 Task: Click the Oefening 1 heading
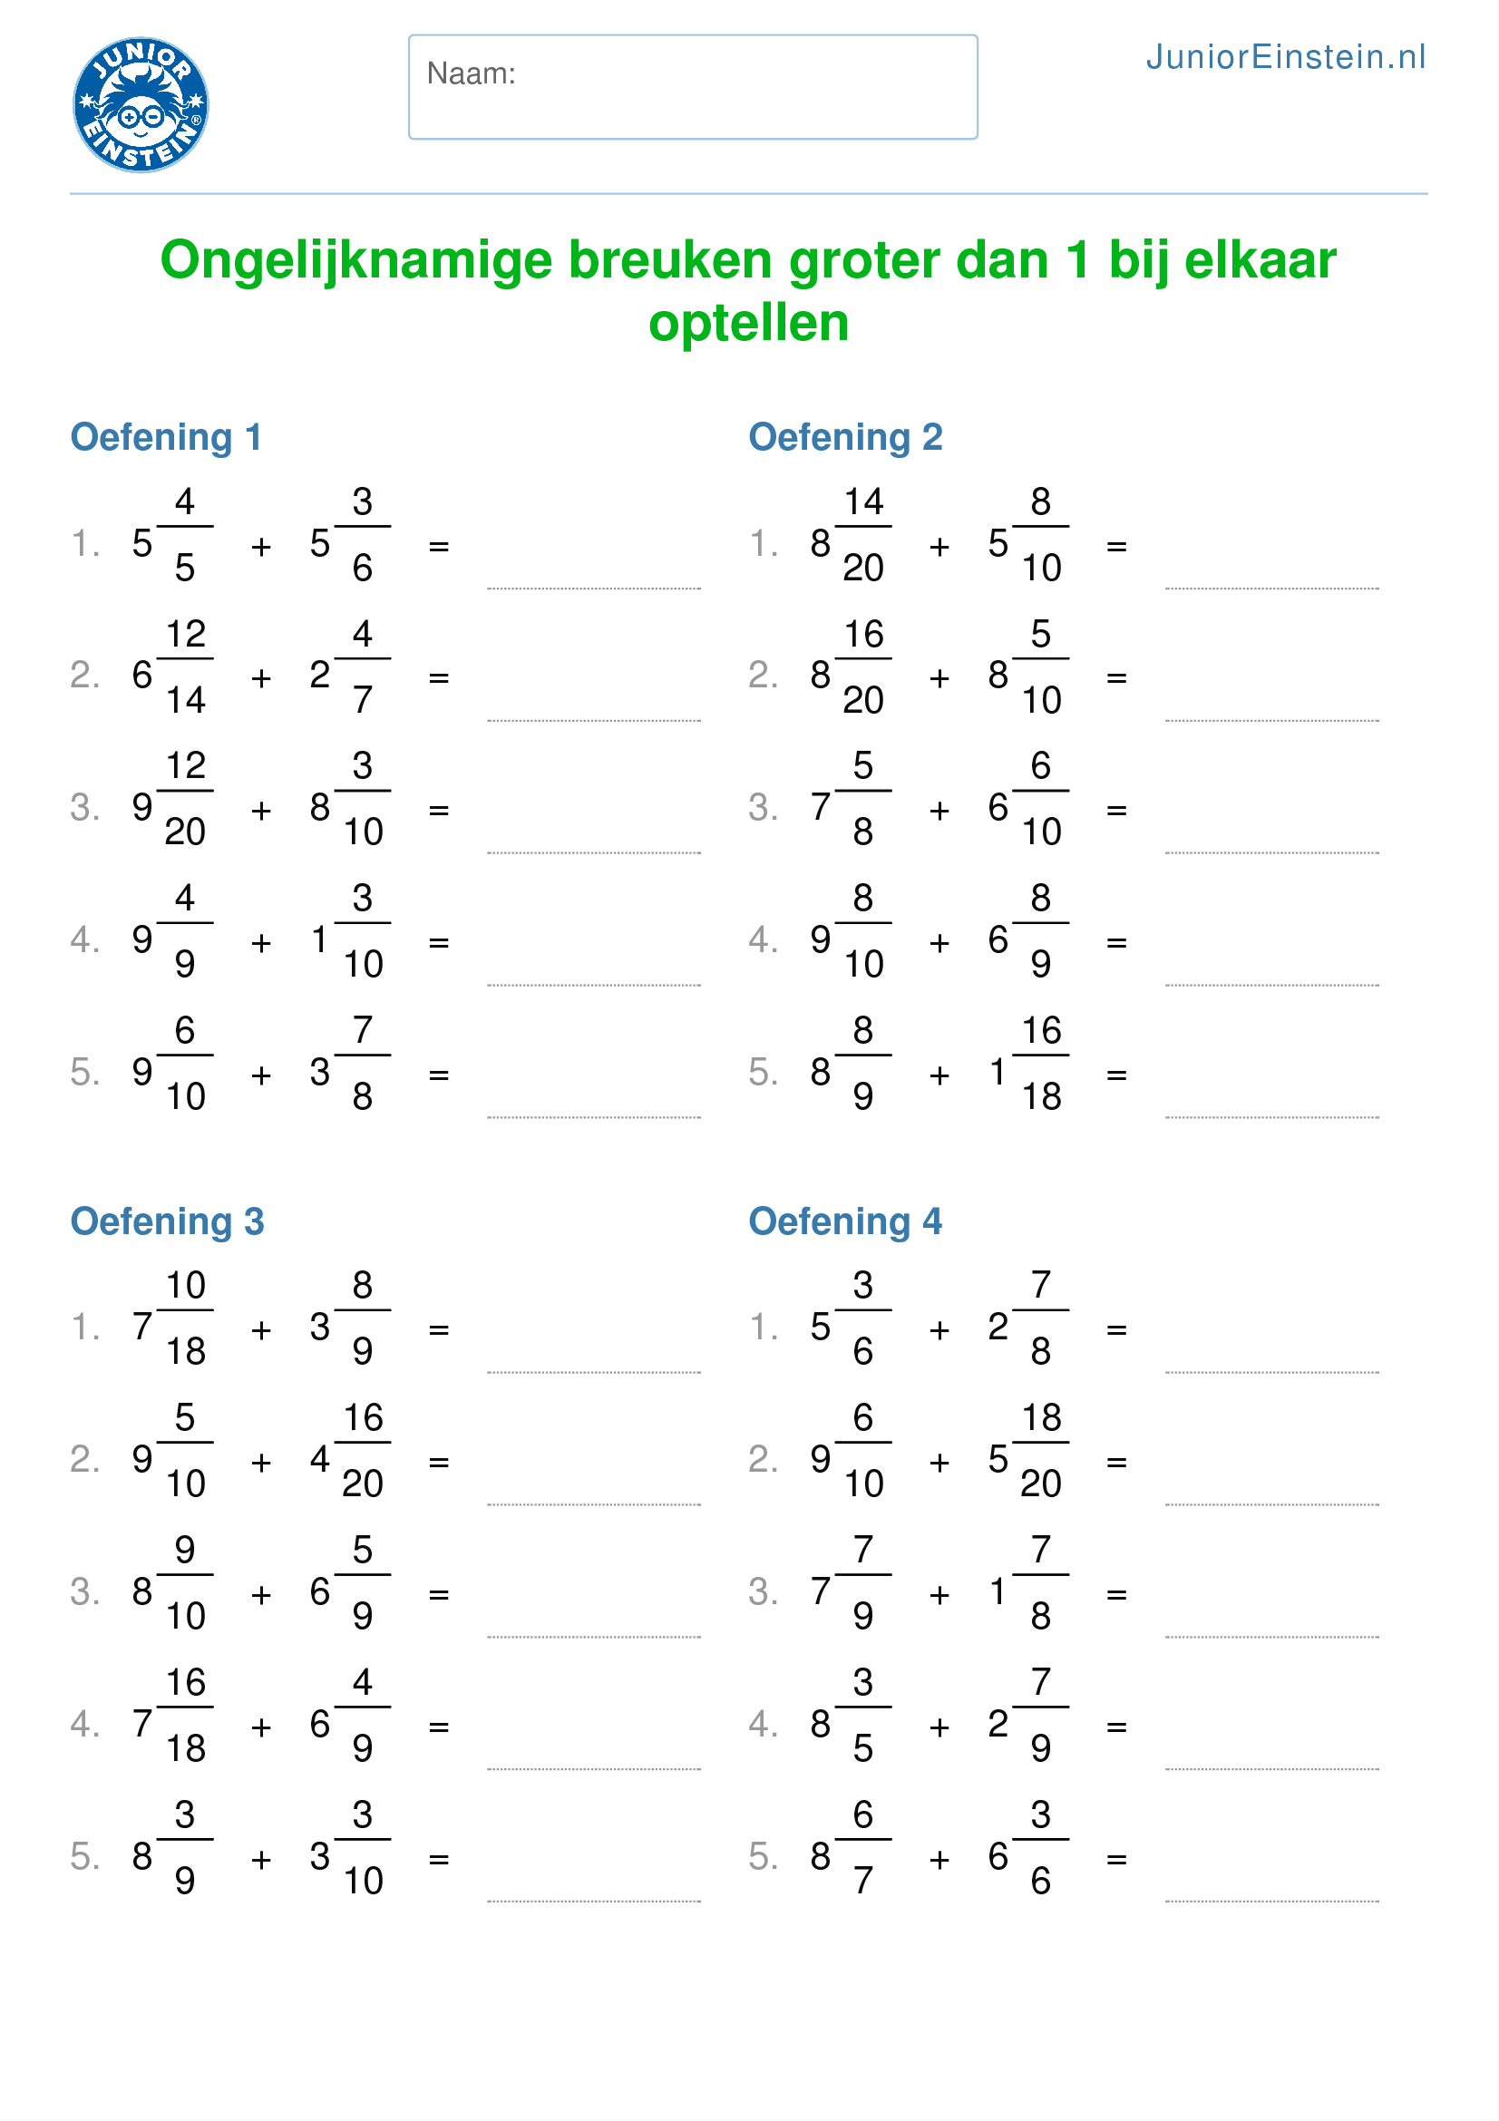pos(166,437)
